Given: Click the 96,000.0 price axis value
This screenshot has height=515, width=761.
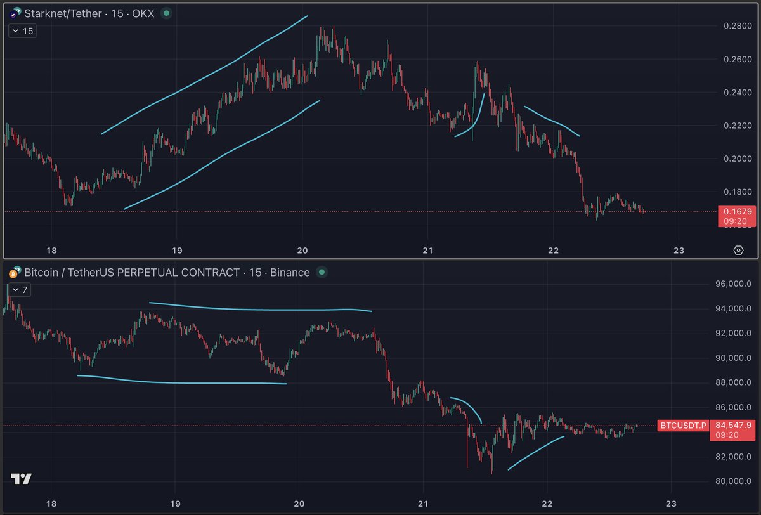Looking at the screenshot, I should coord(732,284).
